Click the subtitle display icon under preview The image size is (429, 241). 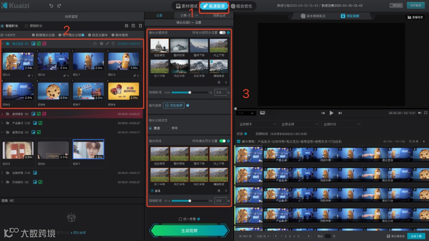click(x=262, y=113)
